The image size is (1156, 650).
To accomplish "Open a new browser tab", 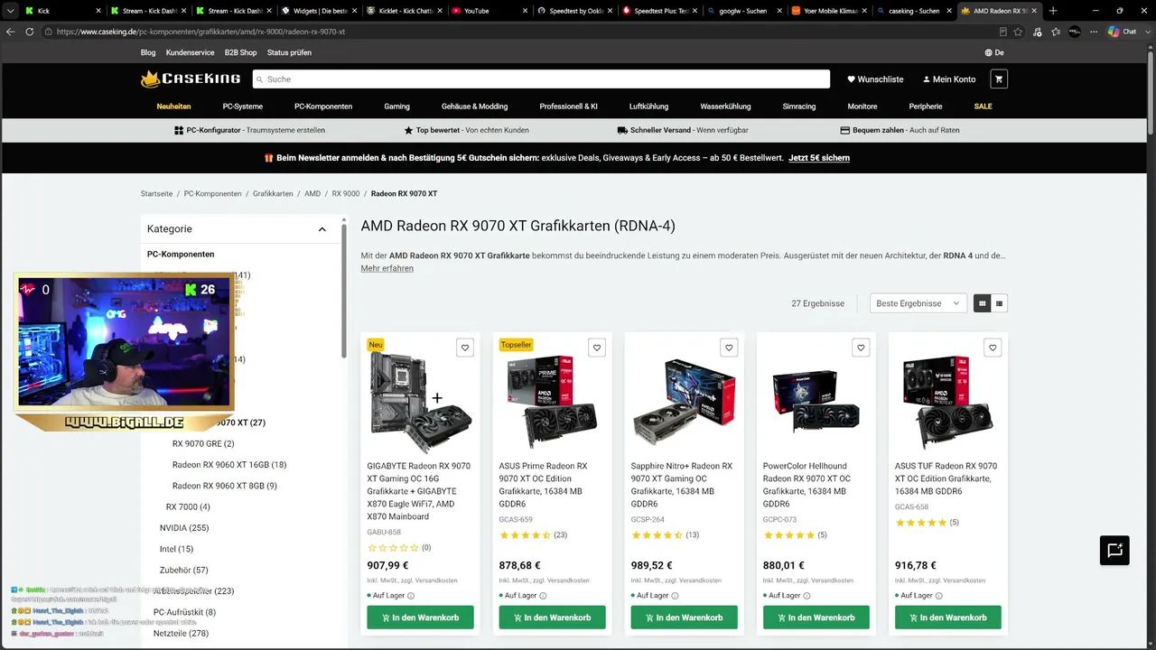I will [1052, 11].
